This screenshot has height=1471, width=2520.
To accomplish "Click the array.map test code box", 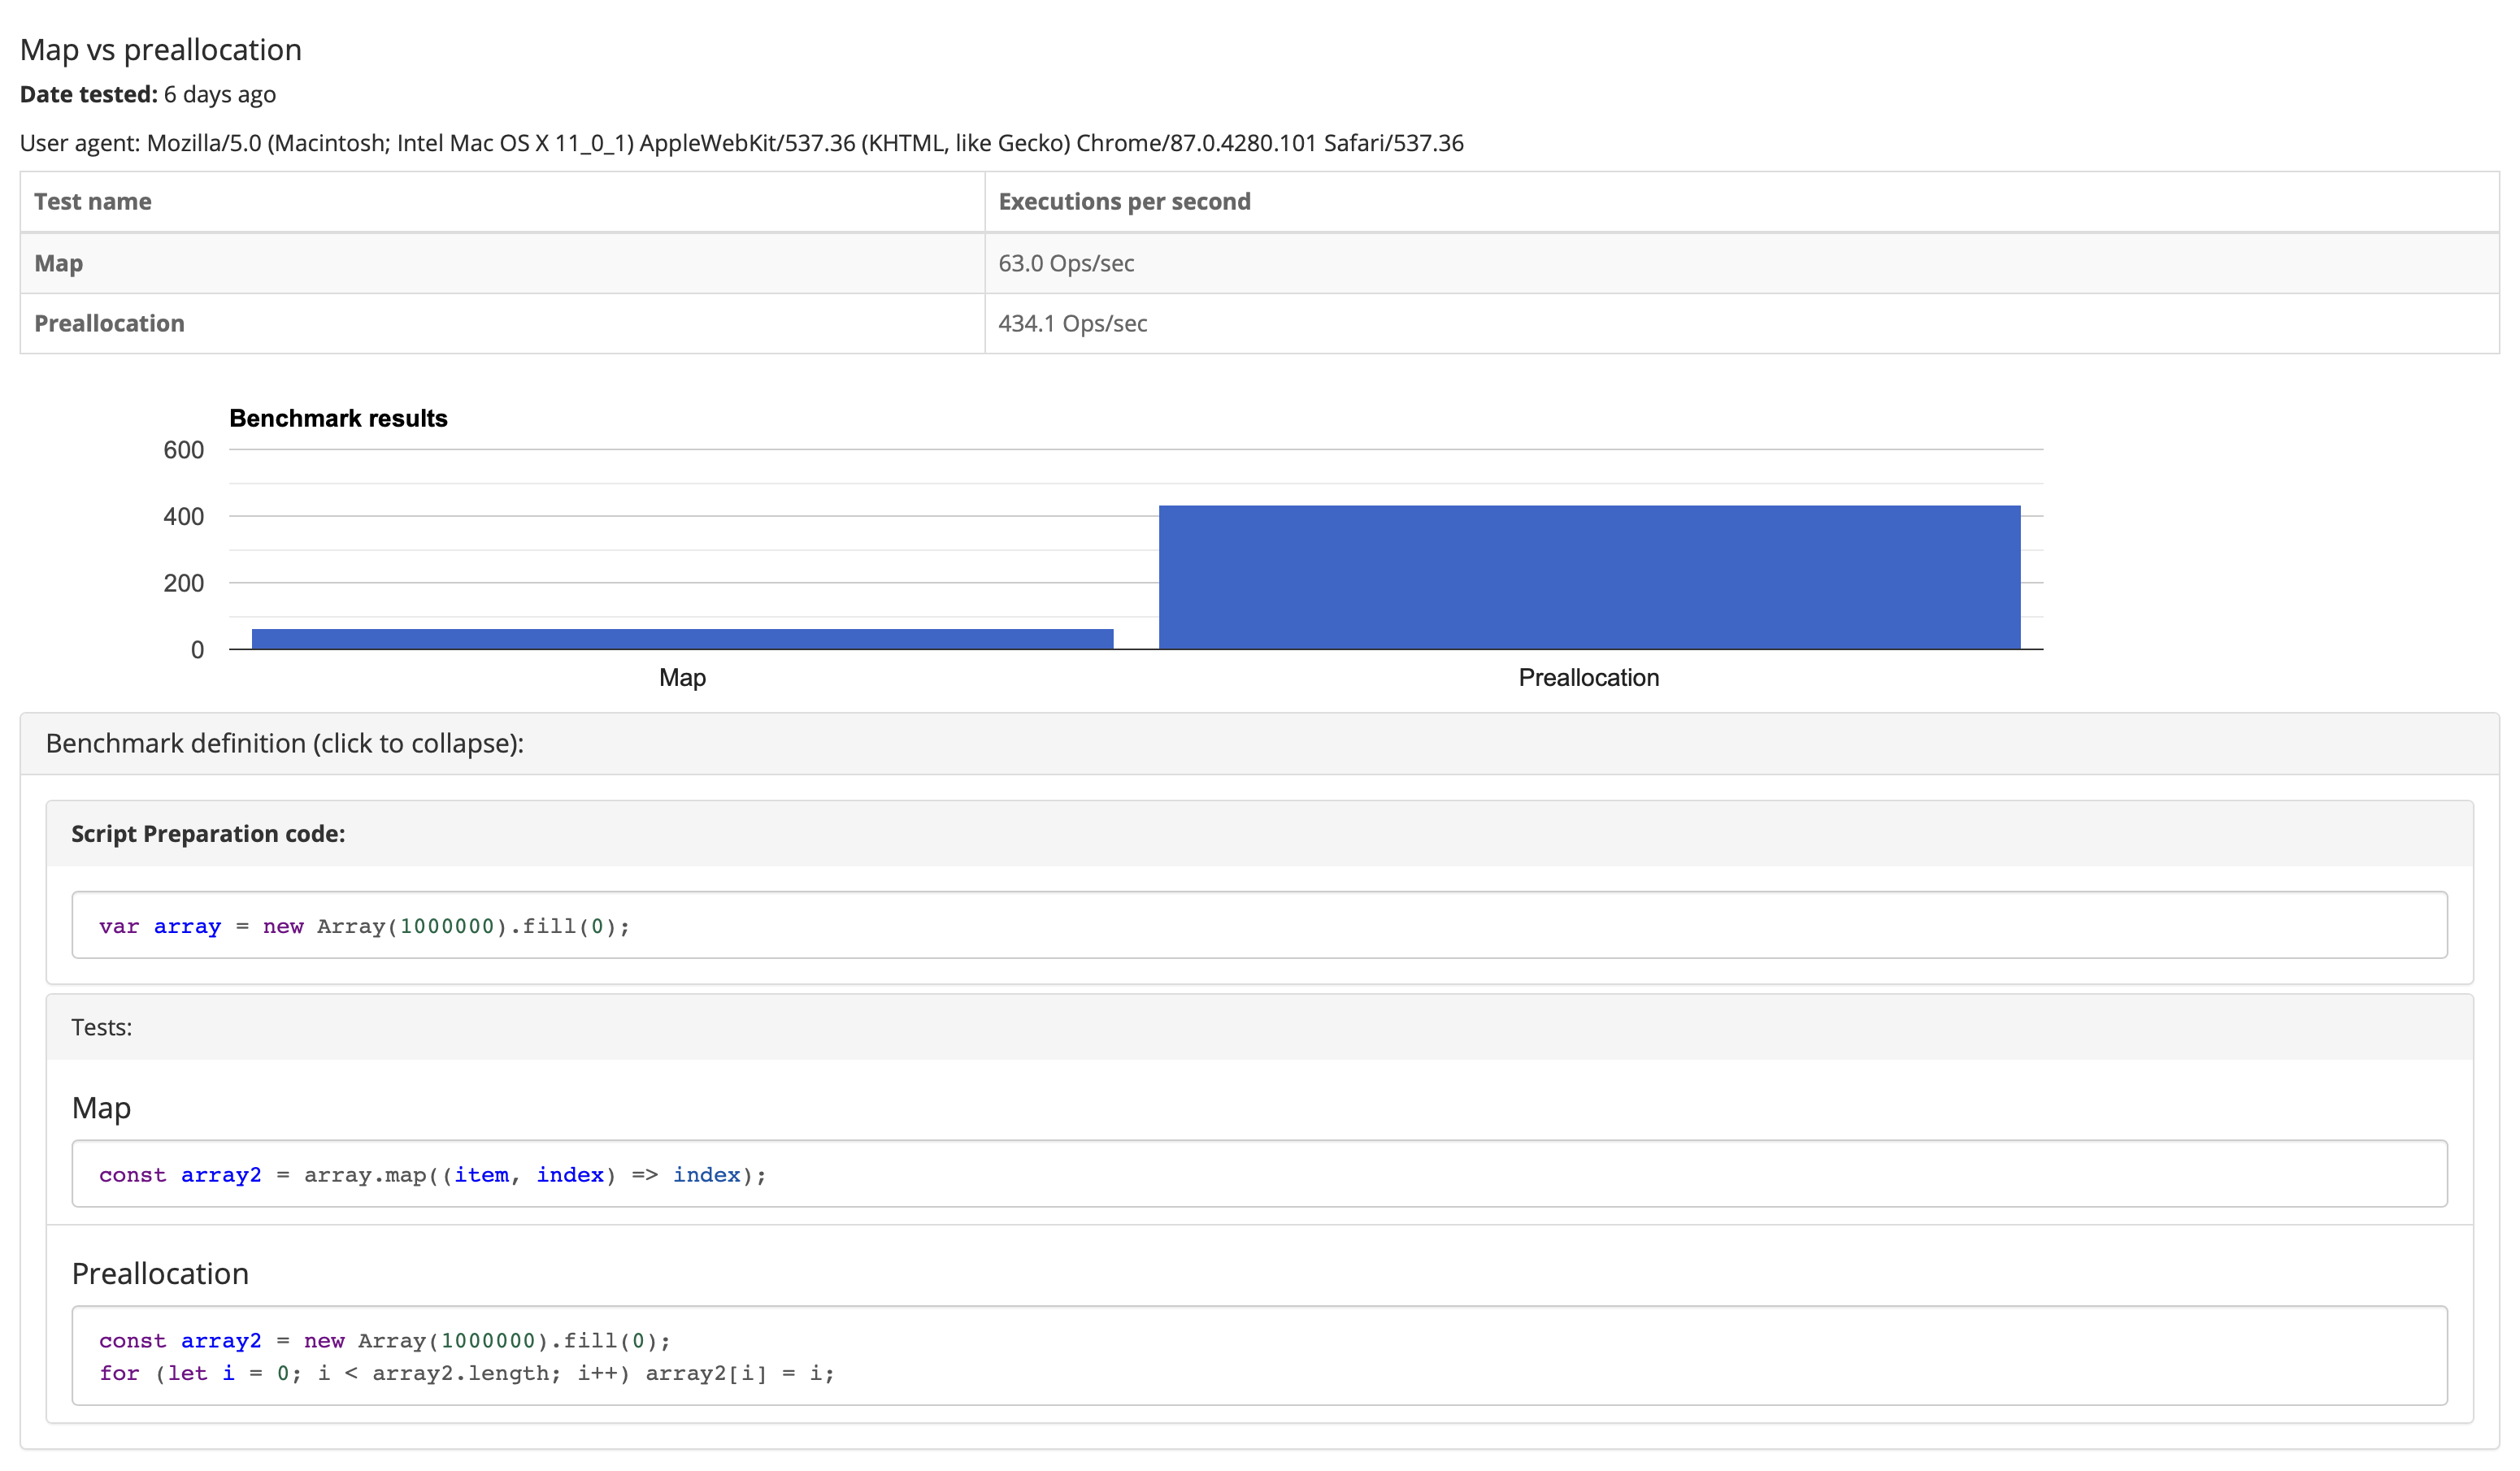I will tap(1259, 1174).
